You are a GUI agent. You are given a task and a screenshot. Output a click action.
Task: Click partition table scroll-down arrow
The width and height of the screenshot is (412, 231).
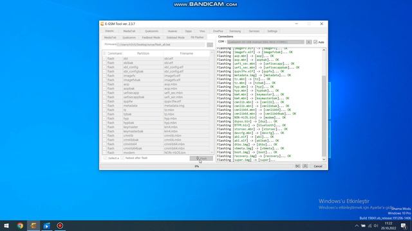212,153
